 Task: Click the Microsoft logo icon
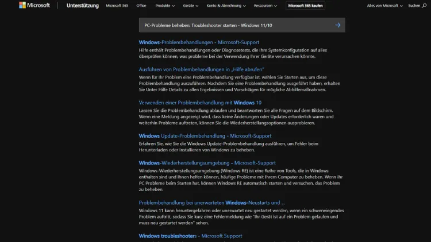22,5
